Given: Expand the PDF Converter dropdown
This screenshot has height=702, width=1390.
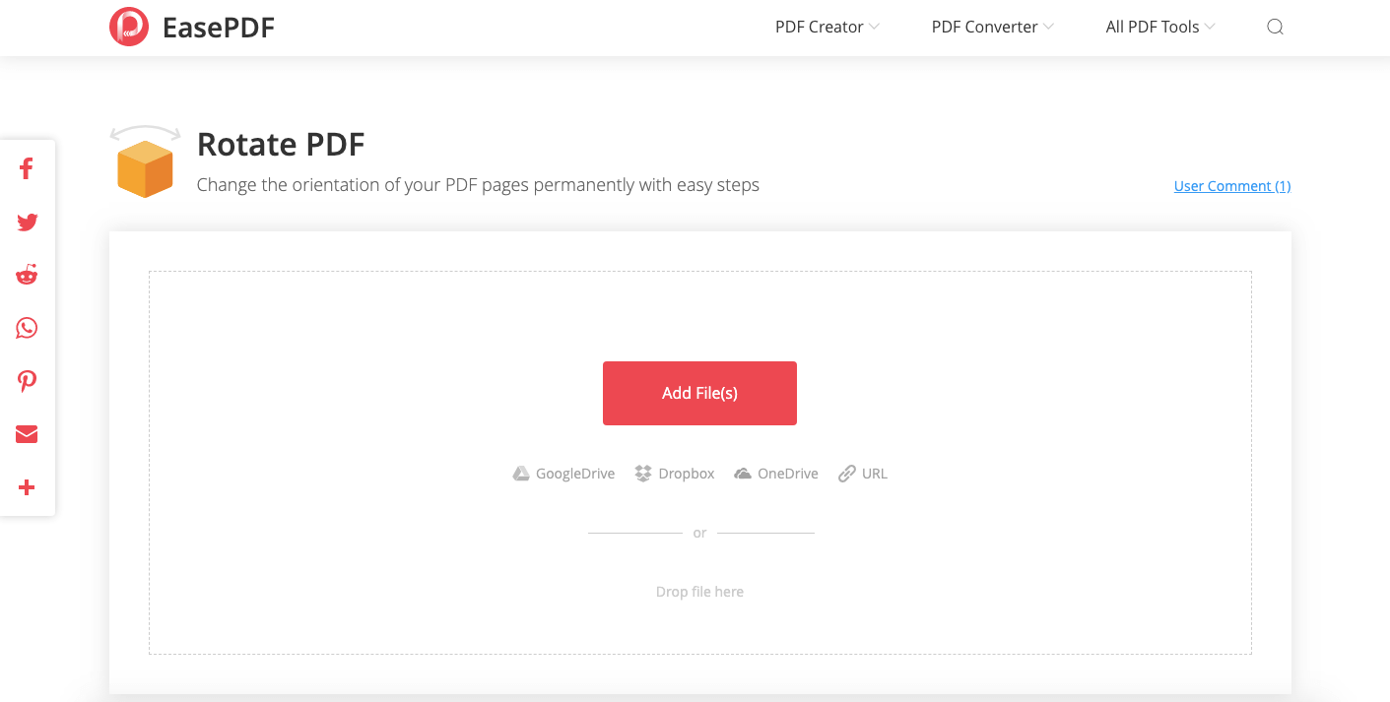Looking at the screenshot, I should (x=992, y=27).
